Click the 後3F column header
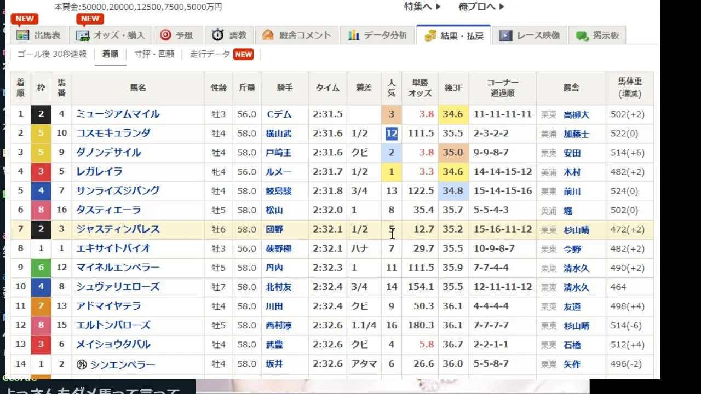 click(453, 88)
